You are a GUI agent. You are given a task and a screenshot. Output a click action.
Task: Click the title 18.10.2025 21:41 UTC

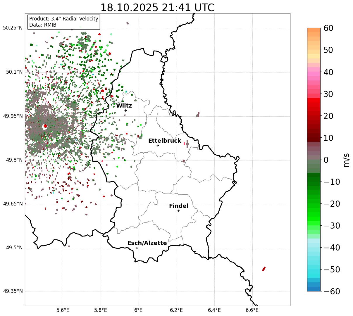pyautogui.click(x=157, y=7)
